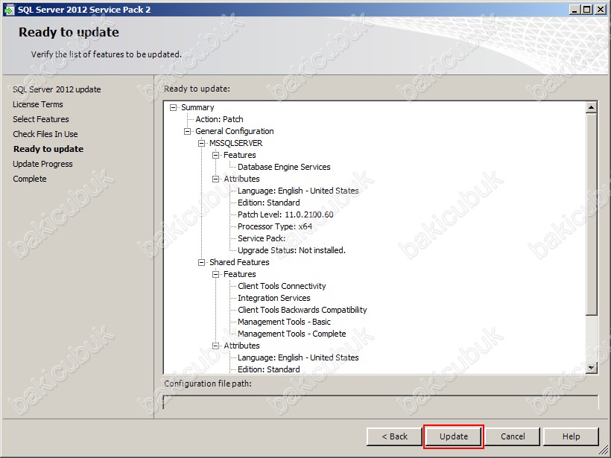Viewport: 611px width, 458px height.
Task: Select the "Shared Features" label
Action: point(239,262)
